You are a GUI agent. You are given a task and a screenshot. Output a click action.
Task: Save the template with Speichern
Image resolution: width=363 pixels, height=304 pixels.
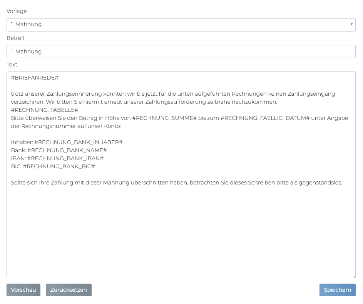pyautogui.click(x=337, y=290)
